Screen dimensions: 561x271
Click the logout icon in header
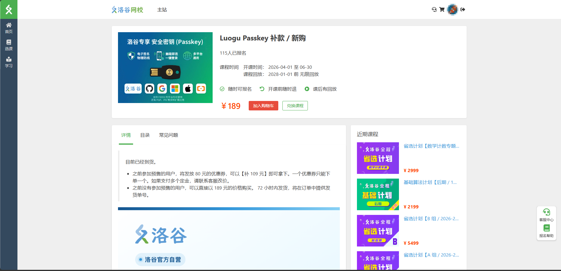point(463,9)
